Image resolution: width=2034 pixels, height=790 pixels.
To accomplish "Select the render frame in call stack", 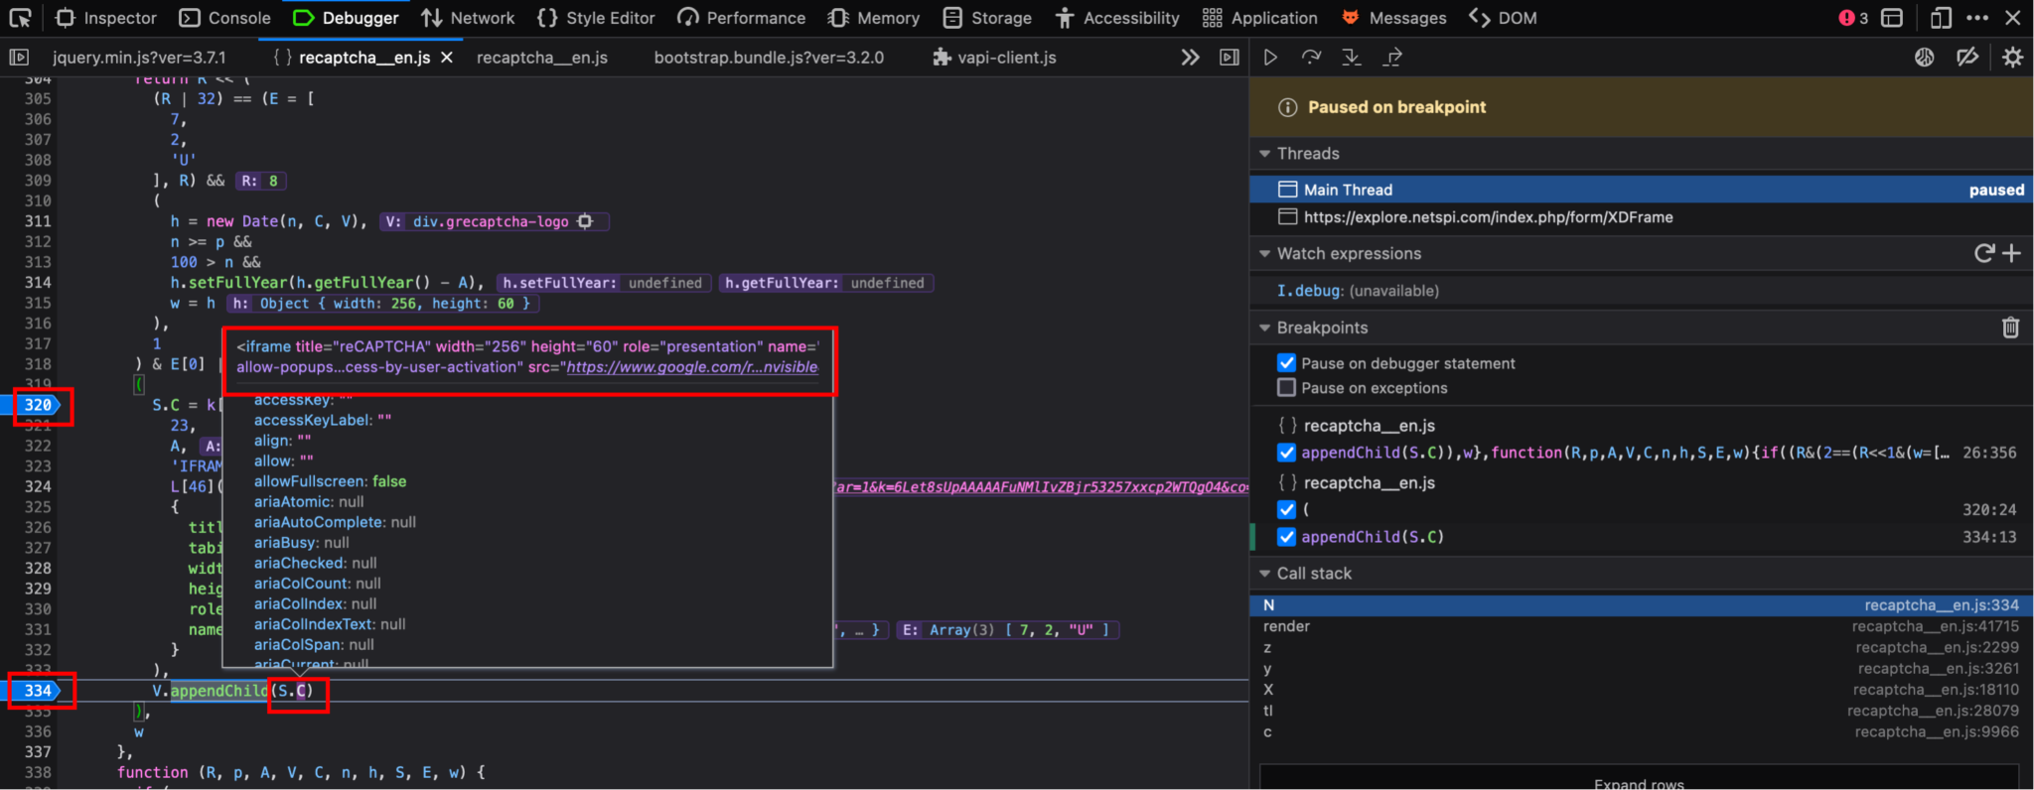I will [x=1287, y=626].
